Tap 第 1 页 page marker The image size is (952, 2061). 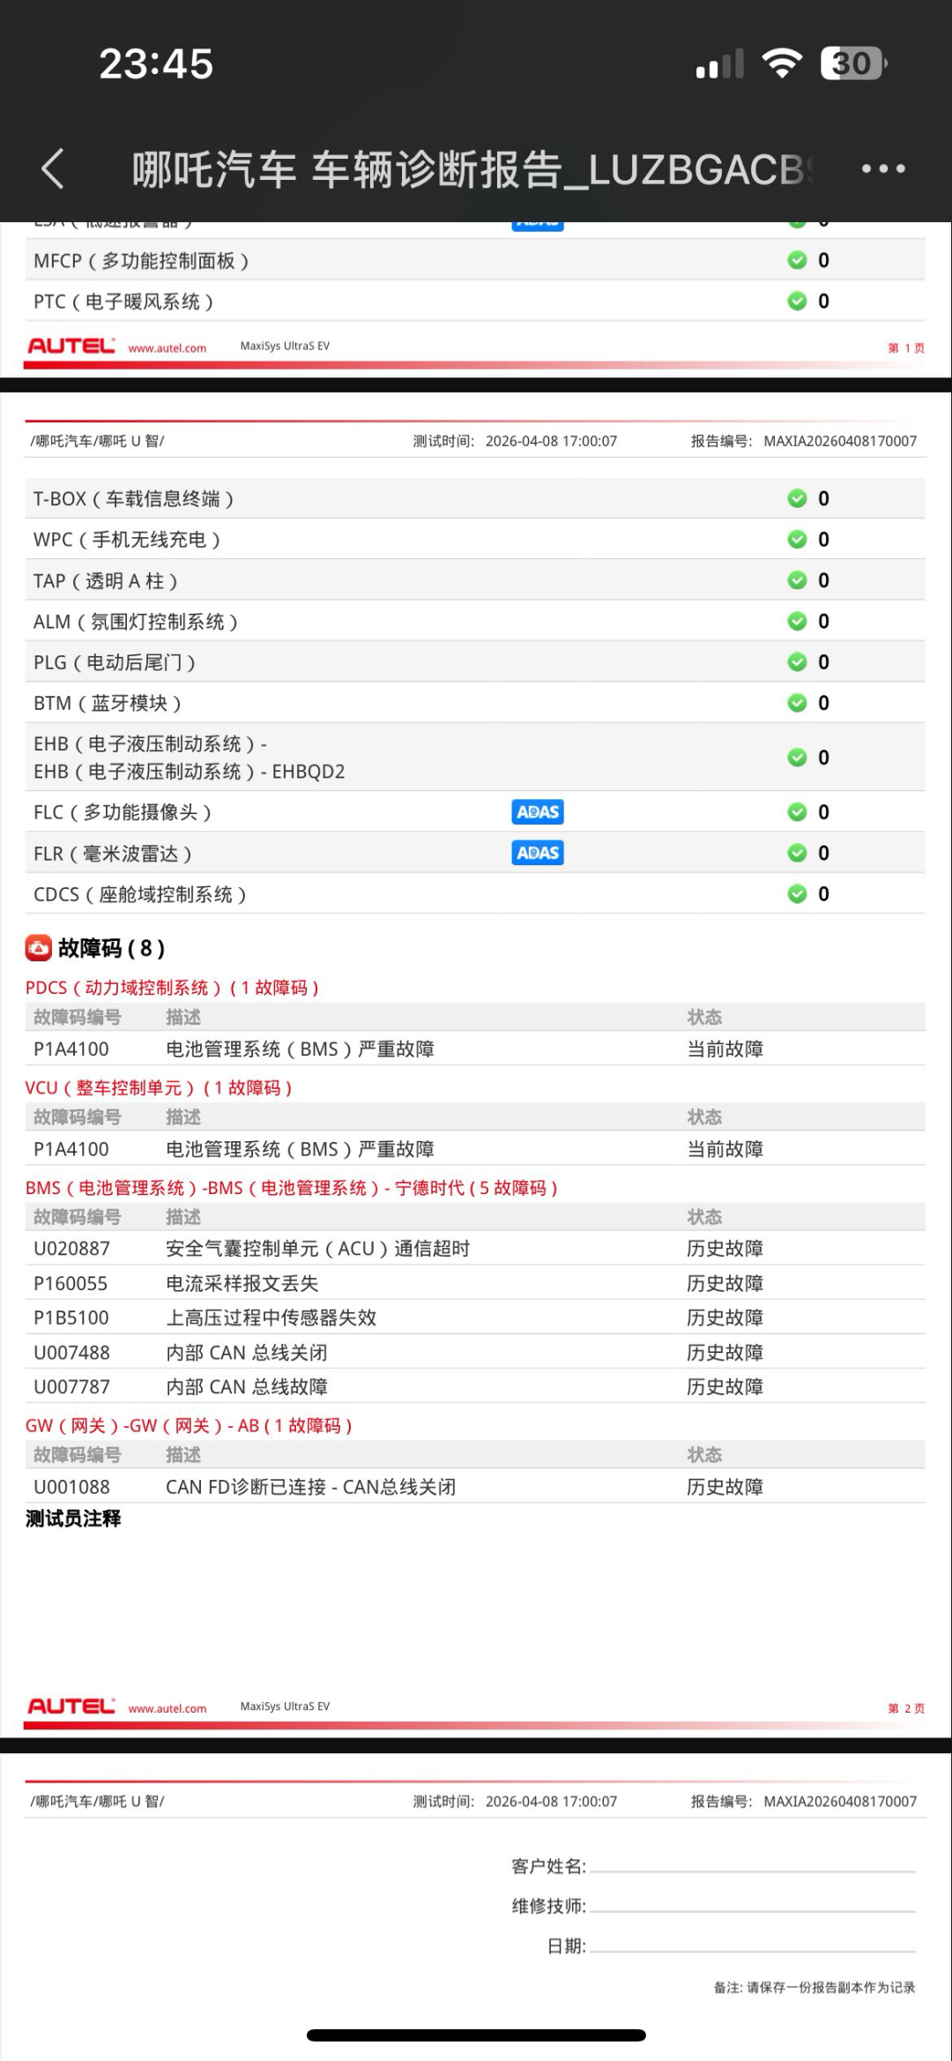906,347
